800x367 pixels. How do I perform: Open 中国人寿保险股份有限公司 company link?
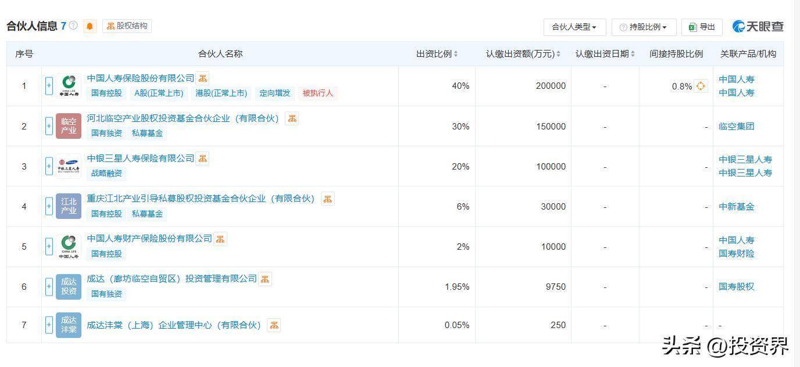pos(141,78)
